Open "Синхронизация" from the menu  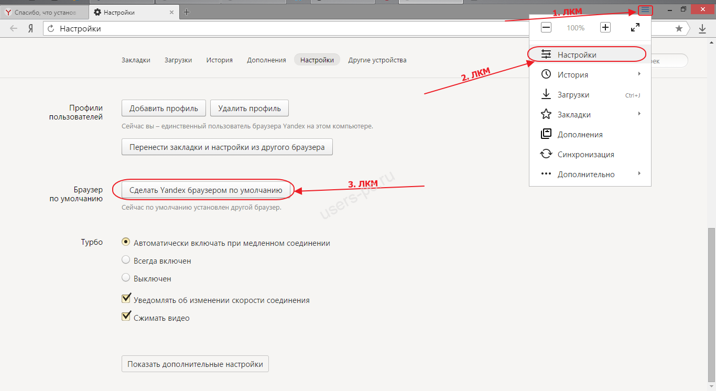click(585, 155)
